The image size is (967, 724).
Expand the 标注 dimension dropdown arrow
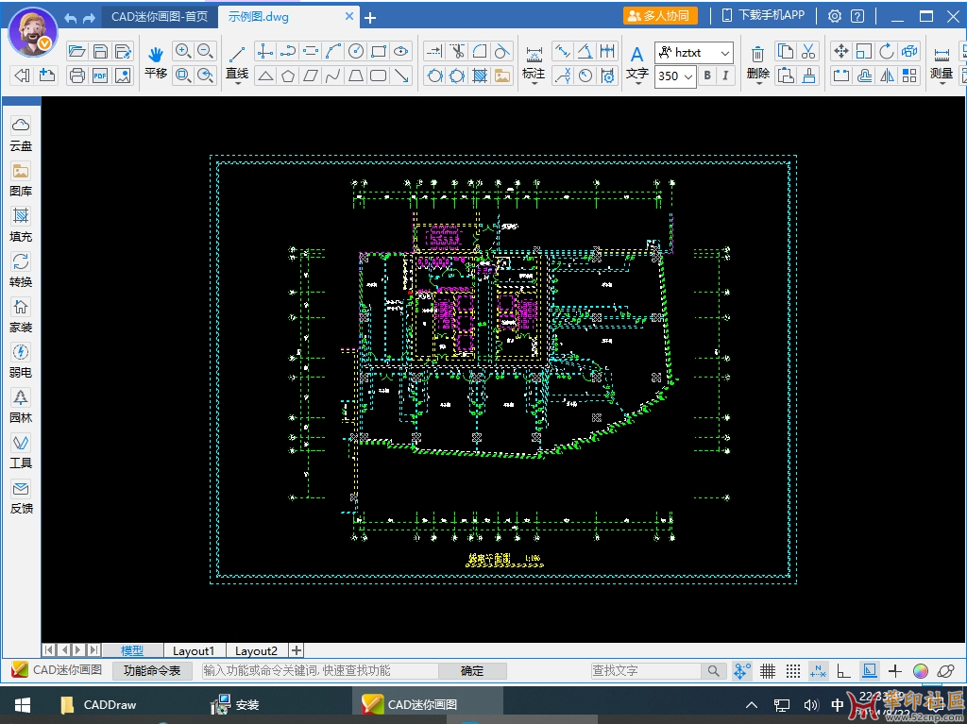click(534, 83)
